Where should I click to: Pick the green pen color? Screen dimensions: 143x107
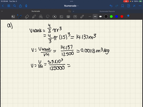click(x=111, y=17)
